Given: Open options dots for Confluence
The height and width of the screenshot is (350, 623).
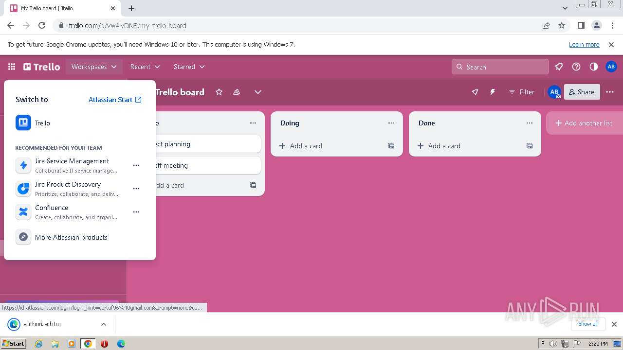Looking at the screenshot, I should click(x=136, y=212).
